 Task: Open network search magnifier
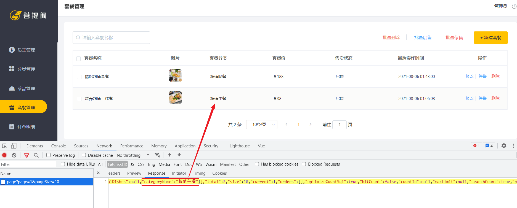[x=36, y=155]
